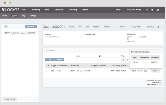
Task: Switch to the quote Docs tab
Action: point(87,27)
